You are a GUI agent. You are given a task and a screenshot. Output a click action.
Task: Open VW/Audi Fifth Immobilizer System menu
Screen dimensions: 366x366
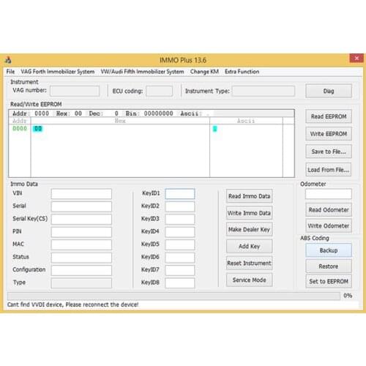point(142,72)
